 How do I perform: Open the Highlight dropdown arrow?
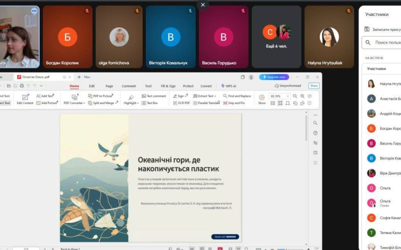point(138,103)
